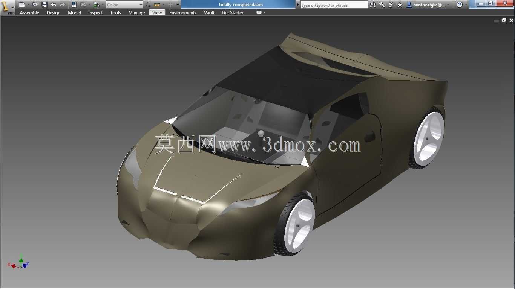Open Help with the question mark icon
This screenshot has width=515, height=289.
click(x=459, y=5)
